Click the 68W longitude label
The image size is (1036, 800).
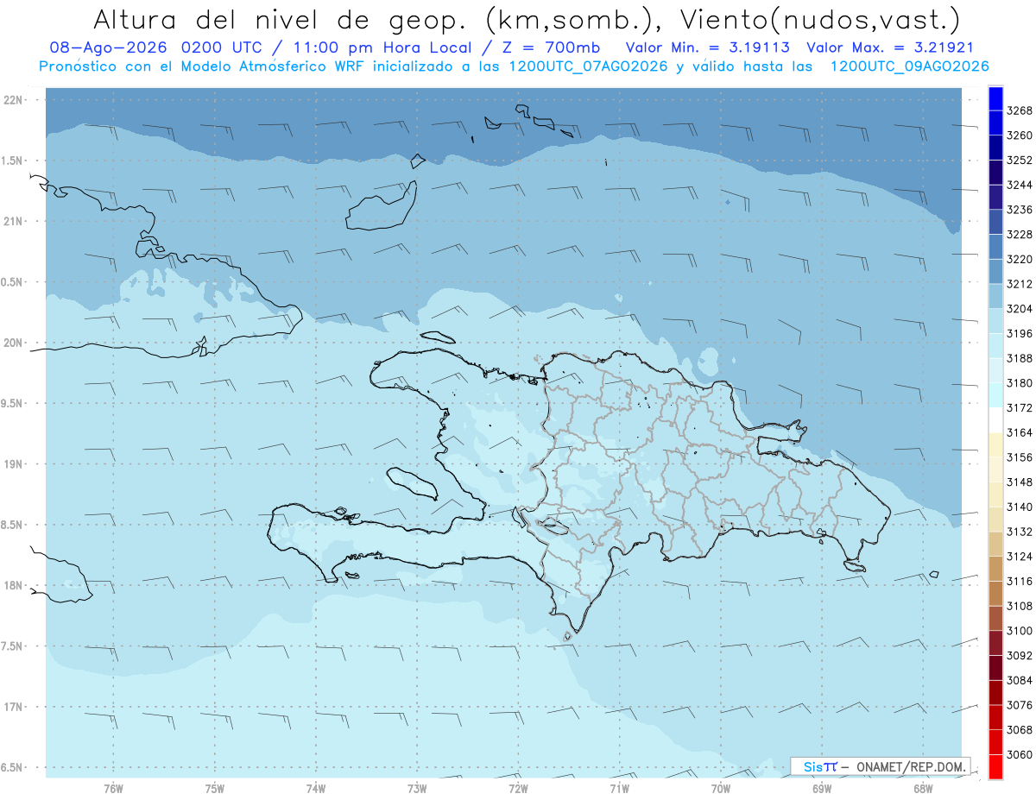923,789
